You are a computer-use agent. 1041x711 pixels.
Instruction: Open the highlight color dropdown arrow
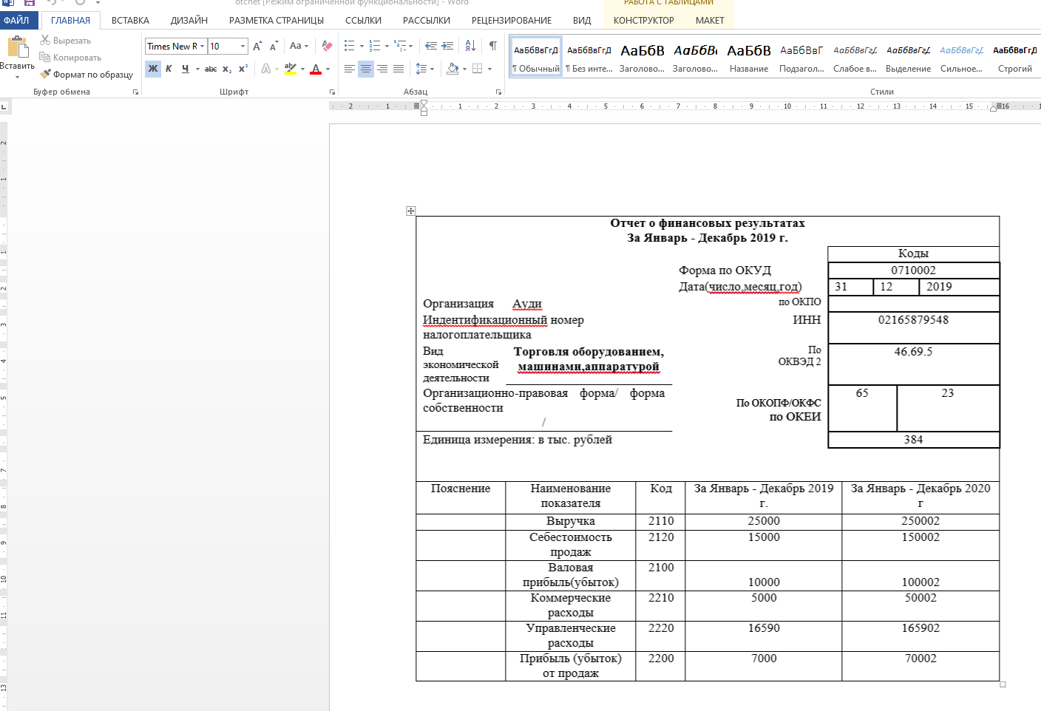click(302, 69)
